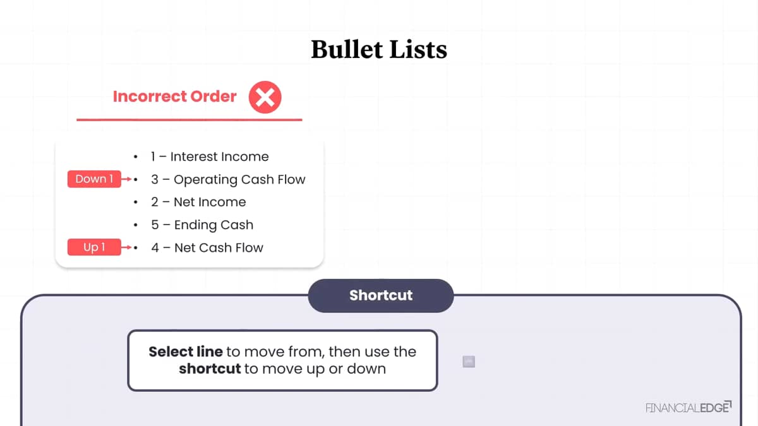This screenshot has height=426, width=758.
Task: Click the red X icon beside Incorrect Order
Action: point(265,97)
